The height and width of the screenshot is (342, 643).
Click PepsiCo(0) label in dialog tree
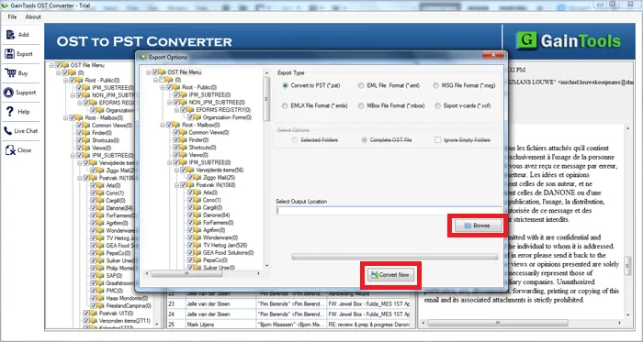[215, 260]
